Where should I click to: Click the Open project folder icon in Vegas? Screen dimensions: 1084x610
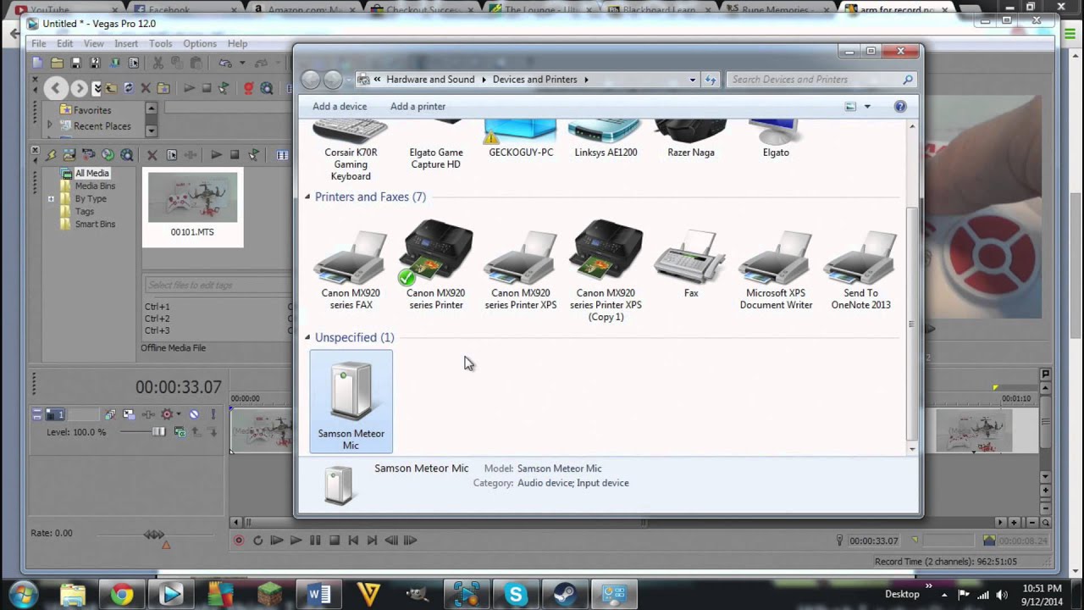click(57, 64)
